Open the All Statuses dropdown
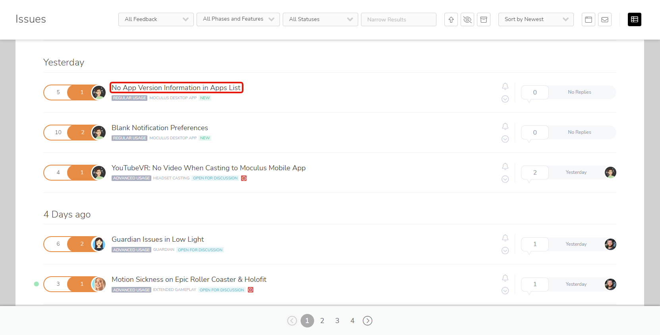This screenshot has height=335, width=660. 320,19
